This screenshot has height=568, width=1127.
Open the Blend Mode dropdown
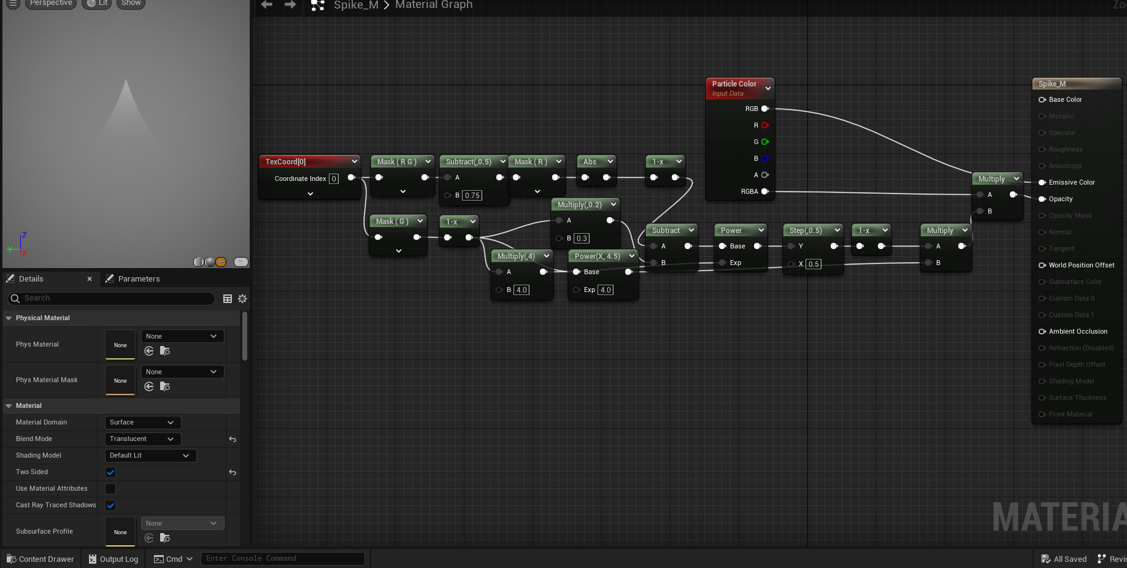pos(142,439)
